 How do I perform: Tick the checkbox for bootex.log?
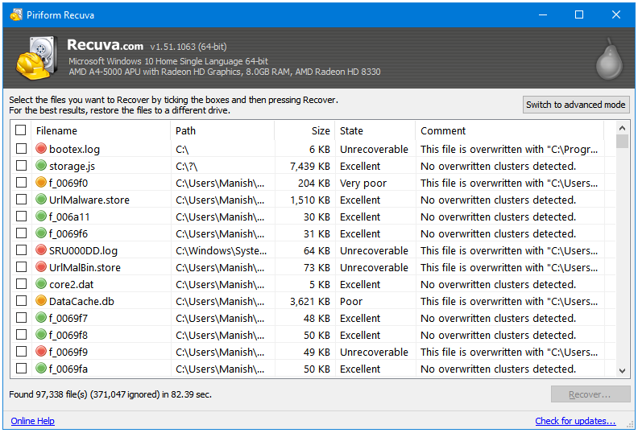click(x=21, y=149)
